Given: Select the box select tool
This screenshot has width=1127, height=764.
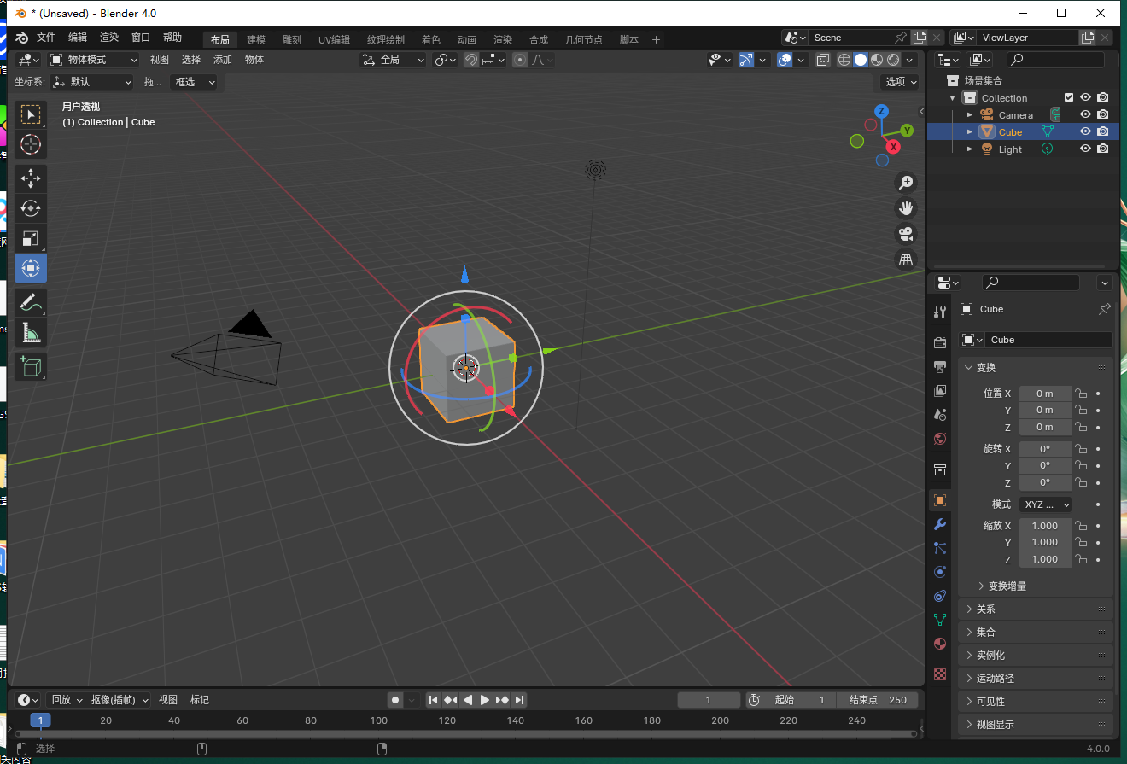Looking at the screenshot, I should coord(31,115).
